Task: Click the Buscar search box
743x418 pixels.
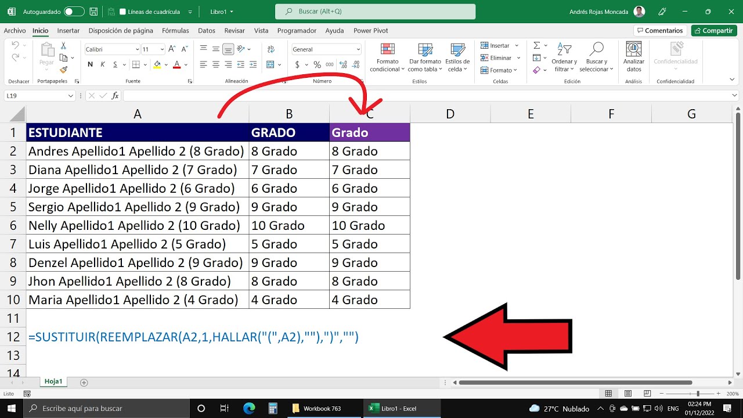Action: (375, 12)
